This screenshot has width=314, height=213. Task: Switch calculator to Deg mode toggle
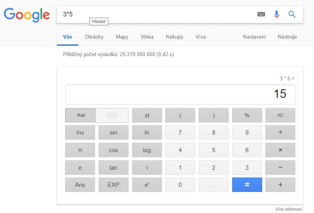[112, 115]
